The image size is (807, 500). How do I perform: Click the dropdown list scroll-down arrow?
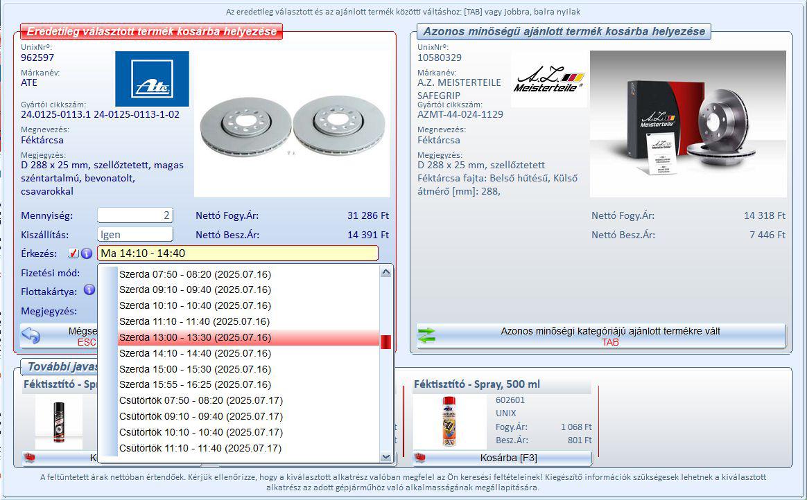click(386, 456)
